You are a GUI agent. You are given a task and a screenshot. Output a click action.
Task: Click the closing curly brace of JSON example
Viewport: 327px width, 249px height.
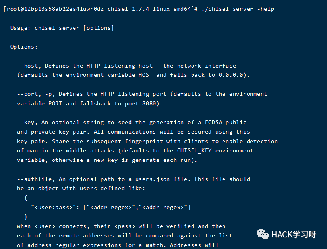point(26,217)
